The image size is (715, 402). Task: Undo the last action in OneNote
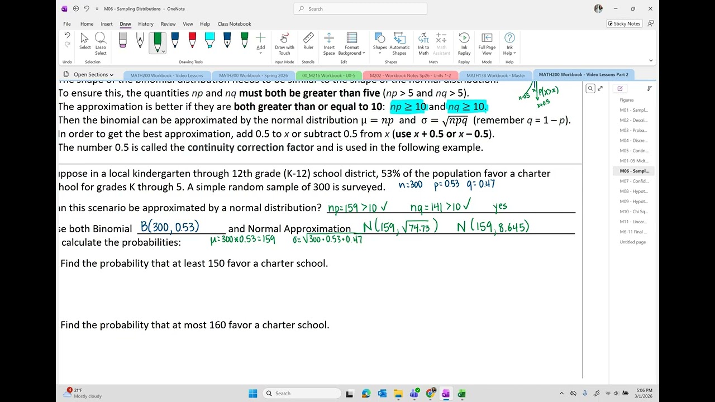pyautogui.click(x=68, y=36)
